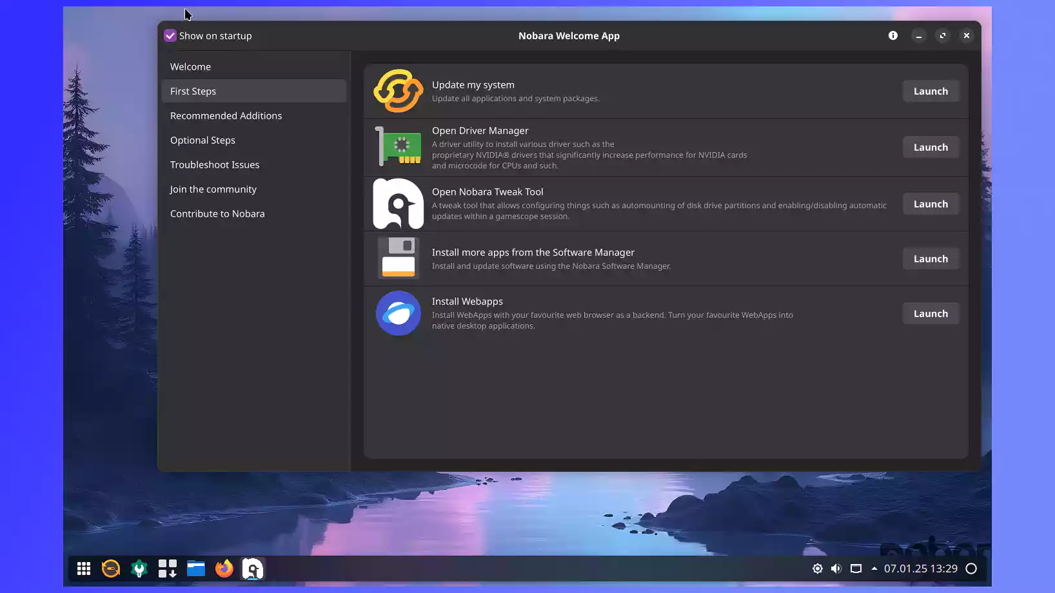Uncheck Show on startup checkbox
Viewport: 1055px width, 593px height.
(170, 36)
